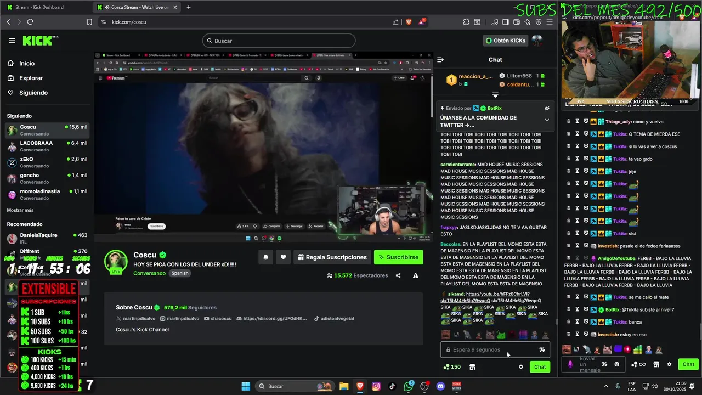The width and height of the screenshot is (702, 395).
Task: Reload the kick.com page
Action: tap(30, 22)
